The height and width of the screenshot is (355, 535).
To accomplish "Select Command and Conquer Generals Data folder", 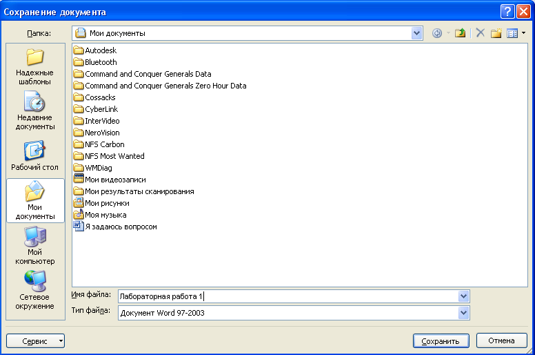I will click(x=142, y=74).
